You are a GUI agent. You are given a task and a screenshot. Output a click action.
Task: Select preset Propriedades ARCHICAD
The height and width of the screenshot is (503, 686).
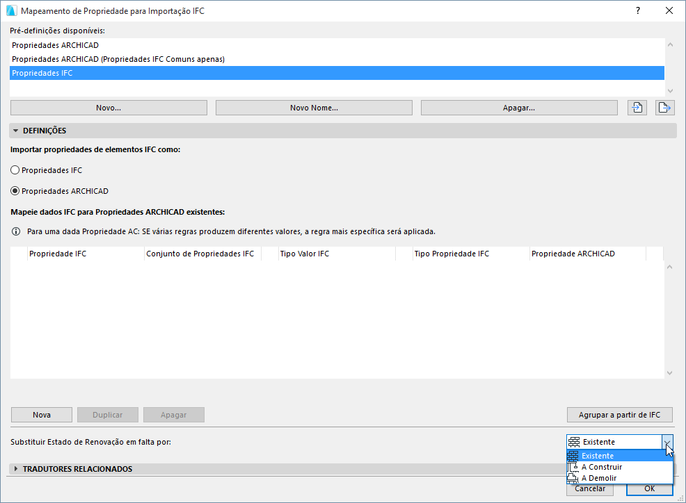[337, 45]
